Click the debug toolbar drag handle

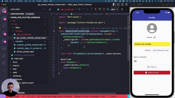click(x=76, y=9)
